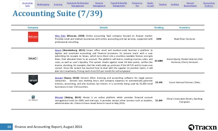Open the EHoutai company link
Image resolution: width=218 pixels, height=131 pixels.
click(59, 97)
